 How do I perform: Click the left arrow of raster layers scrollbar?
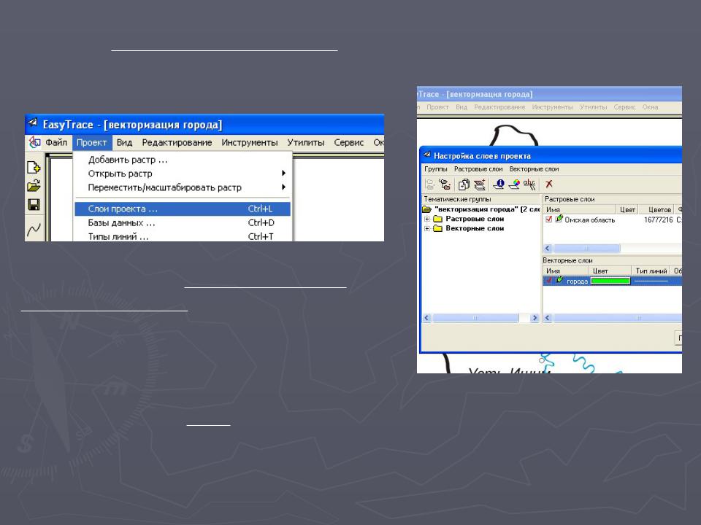pos(548,248)
